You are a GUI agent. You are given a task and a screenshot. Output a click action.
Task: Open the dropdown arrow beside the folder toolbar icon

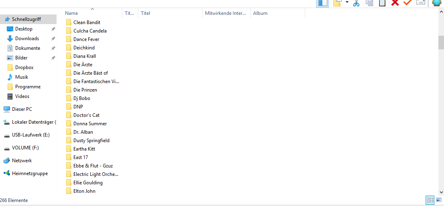click(x=347, y=2)
